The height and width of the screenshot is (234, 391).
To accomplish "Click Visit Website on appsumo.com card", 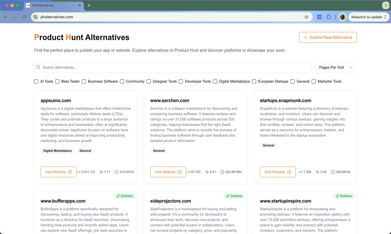I will click(58, 172).
